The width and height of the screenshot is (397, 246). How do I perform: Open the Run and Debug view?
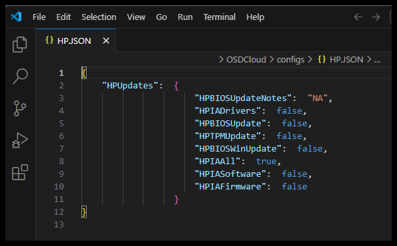[x=20, y=140]
